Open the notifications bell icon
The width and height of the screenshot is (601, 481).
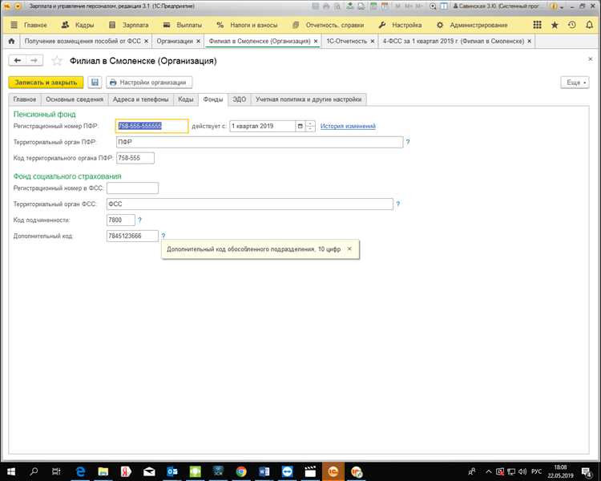(589, 26)
